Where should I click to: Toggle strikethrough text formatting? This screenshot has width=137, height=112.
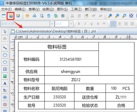point(98,24)
